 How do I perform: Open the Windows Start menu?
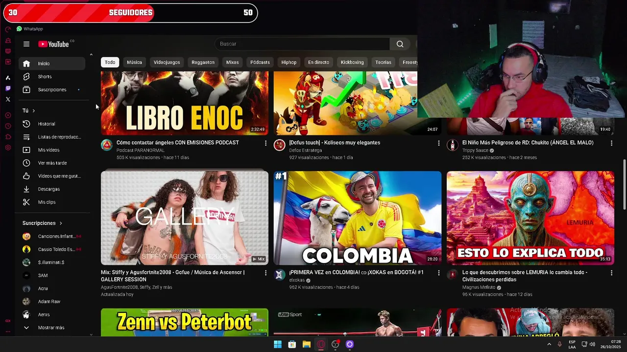278,344
